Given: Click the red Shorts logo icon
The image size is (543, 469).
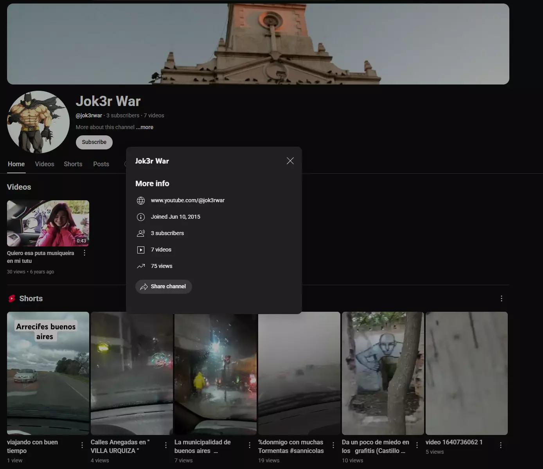Looking at the screenshot, I should 12,298.
